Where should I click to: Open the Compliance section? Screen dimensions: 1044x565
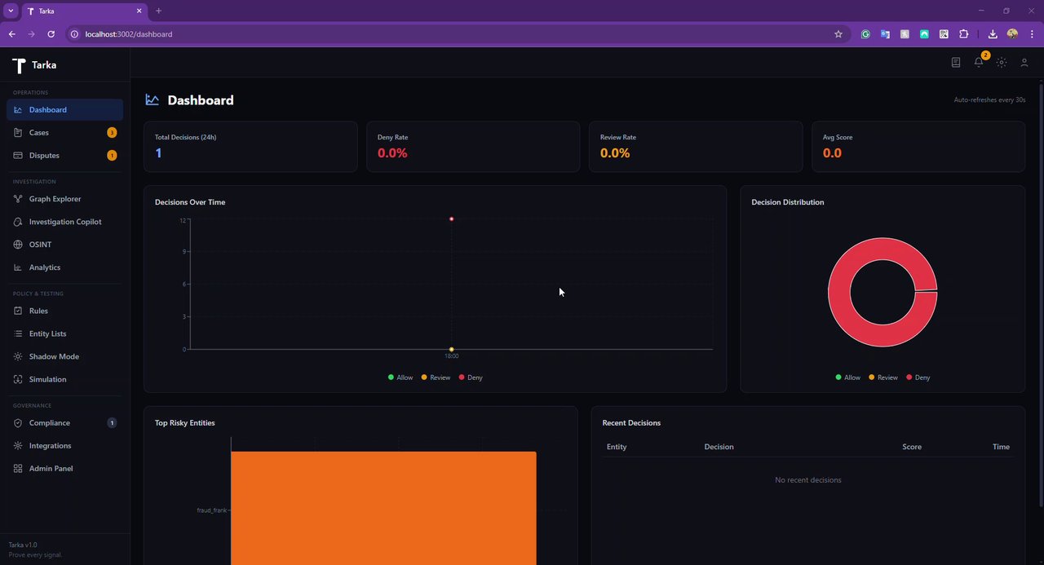click(64, 423)
